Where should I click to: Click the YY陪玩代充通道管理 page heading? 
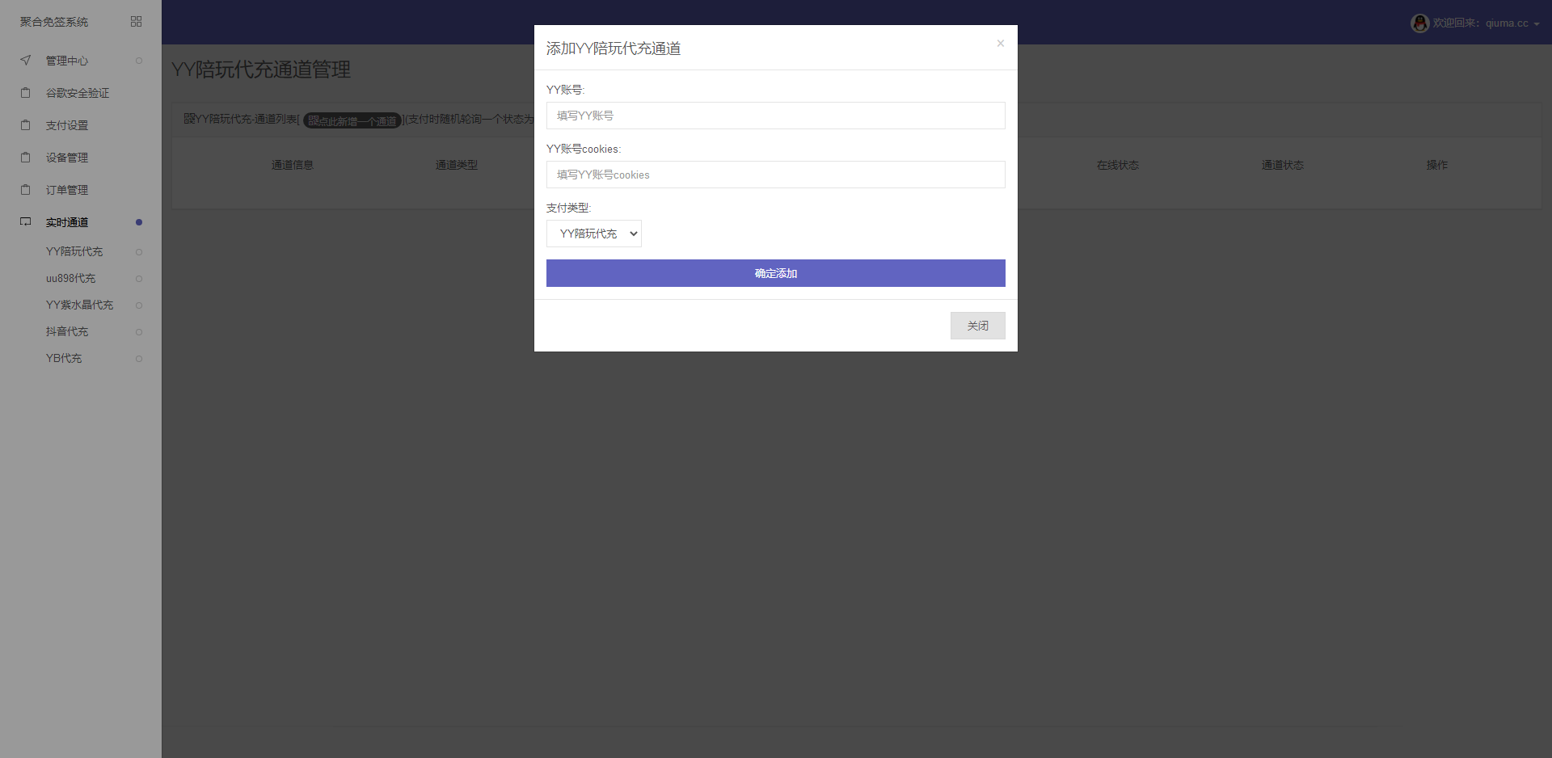click(261, 69)
